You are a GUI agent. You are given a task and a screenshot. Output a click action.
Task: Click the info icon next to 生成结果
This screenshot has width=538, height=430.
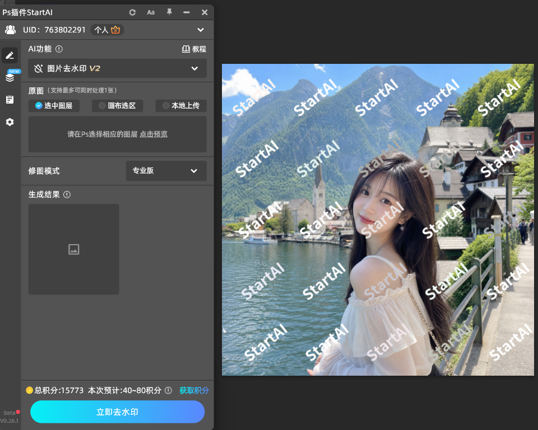pyautogui.click(x=67, y=195)
